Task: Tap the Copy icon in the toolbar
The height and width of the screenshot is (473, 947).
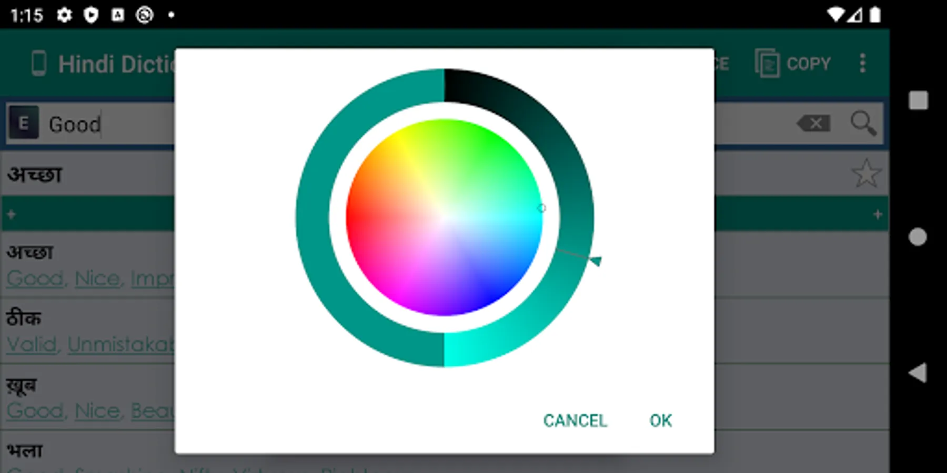Action: pyautogui.click(x=767, y=64)
